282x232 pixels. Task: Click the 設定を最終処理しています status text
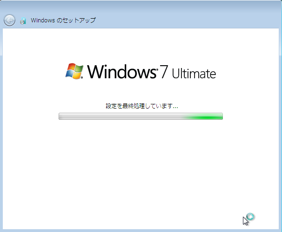click(142, 106)
